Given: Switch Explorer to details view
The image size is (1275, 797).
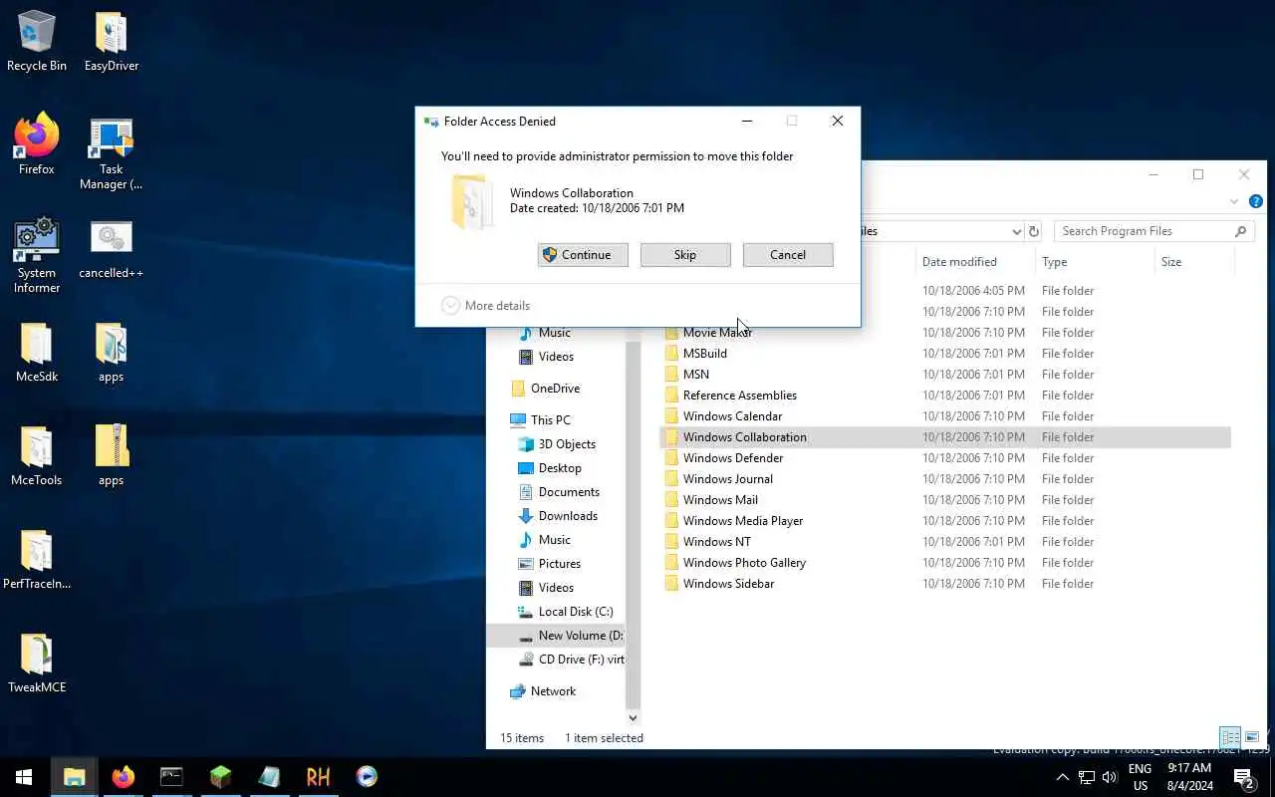Looking at the screenshot, I should pos(1230,738).
